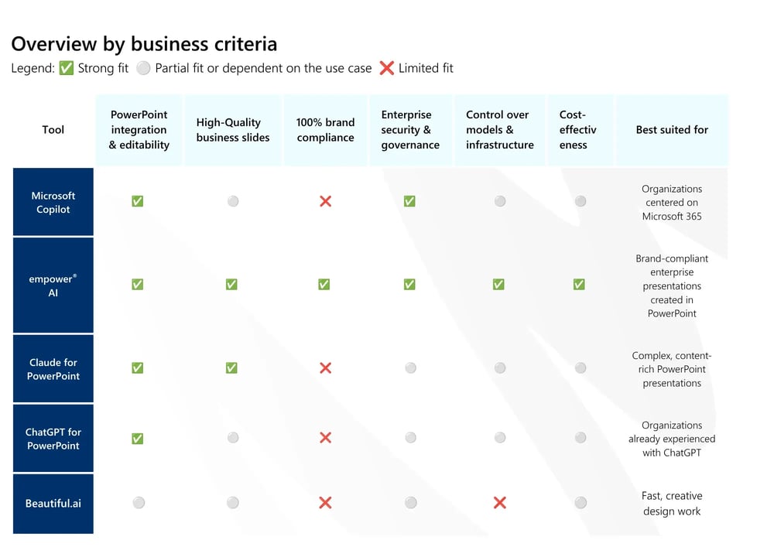Click the Best suited for column header
This screenshot has width=774, height=547.
coord(672,130)
